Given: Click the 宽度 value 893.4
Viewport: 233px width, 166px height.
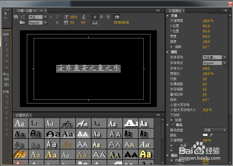Looking at the screenshot, I should [x=206, y=36].
